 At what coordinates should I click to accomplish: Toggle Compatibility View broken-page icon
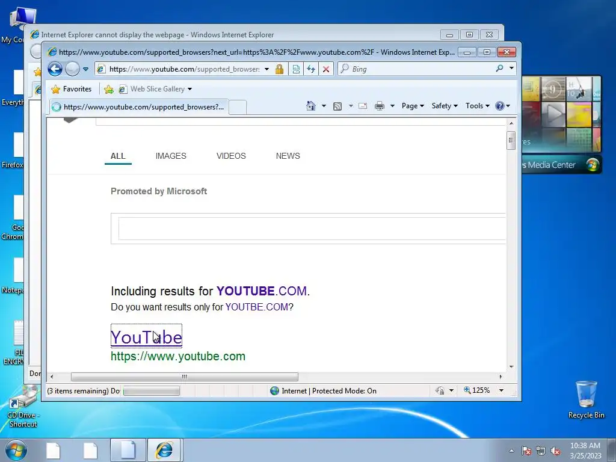coord(296,69)
